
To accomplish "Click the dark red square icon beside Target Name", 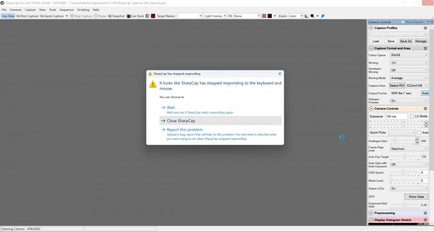I will (153, 16).
